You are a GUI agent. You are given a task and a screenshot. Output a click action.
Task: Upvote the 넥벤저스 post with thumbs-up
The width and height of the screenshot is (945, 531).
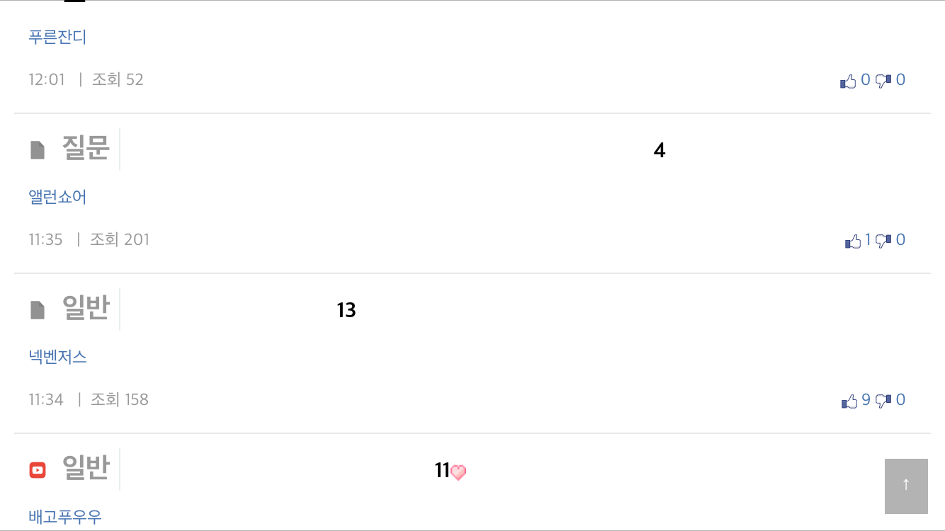point(849,401)
